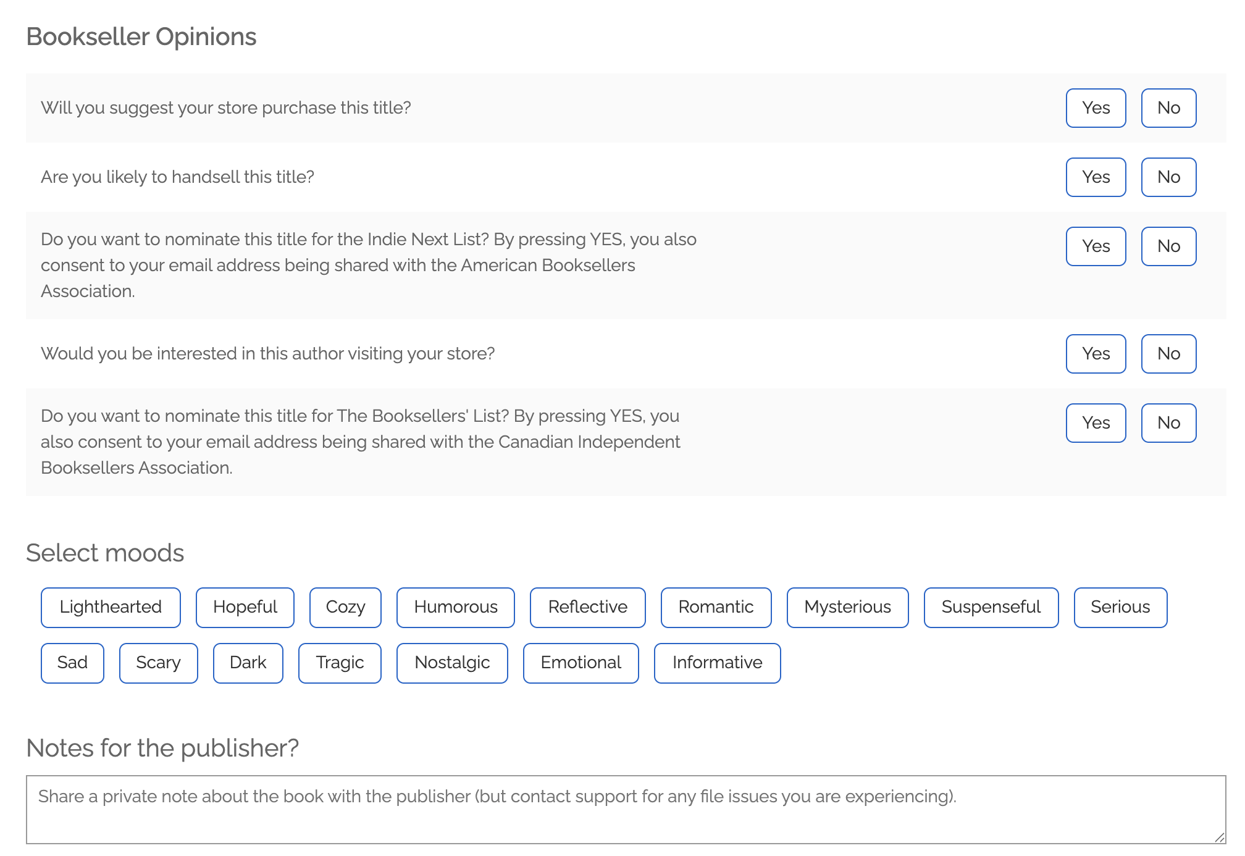Choose No for likely to handsell
This screenshot has width=1245, height=856.
coord(1168,177)
